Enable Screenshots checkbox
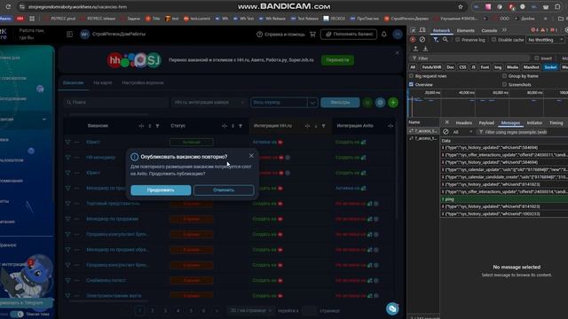Image resolution: width=568 pixels, height=319 pixels. pos(504,84)
